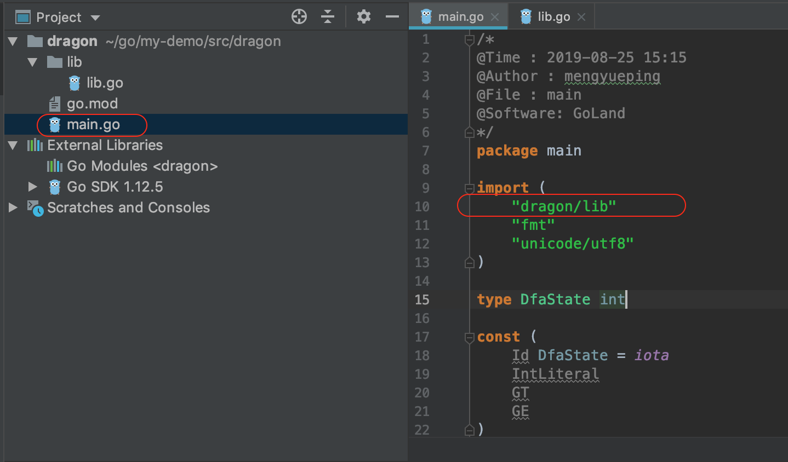Select go.mod file in project tree
This screenshot has height=462, width=788.
(92, 103)
